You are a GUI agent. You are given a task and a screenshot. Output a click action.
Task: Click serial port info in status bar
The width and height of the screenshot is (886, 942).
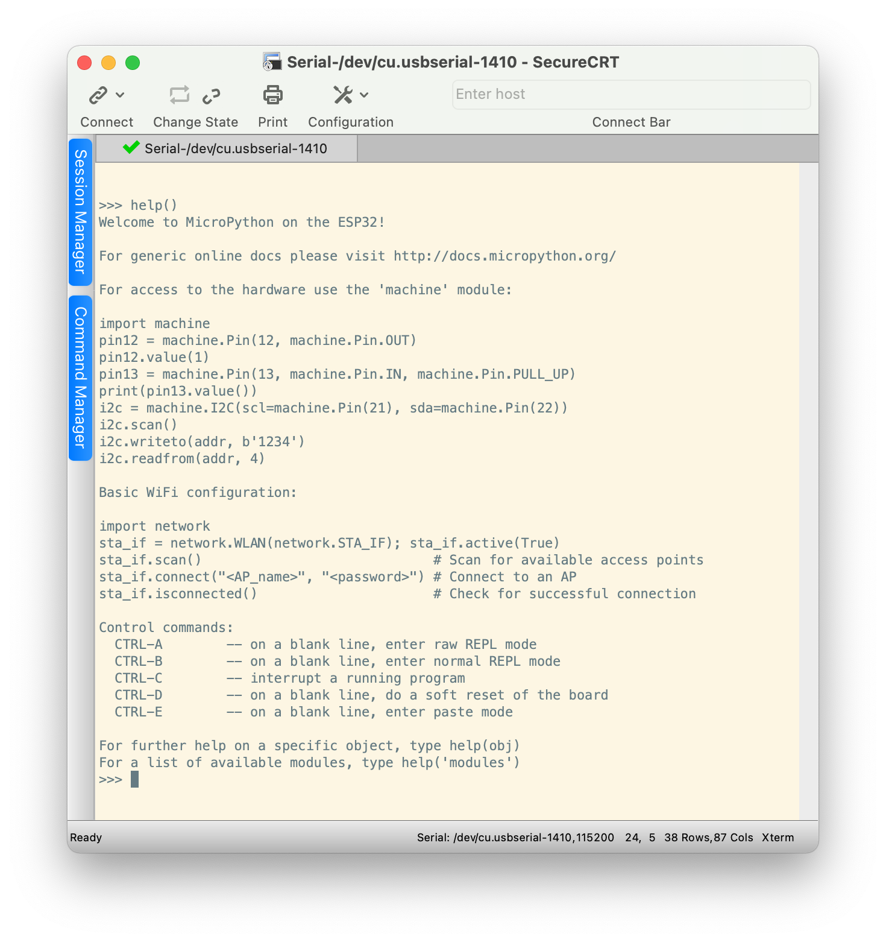click(x=515, y=838)
